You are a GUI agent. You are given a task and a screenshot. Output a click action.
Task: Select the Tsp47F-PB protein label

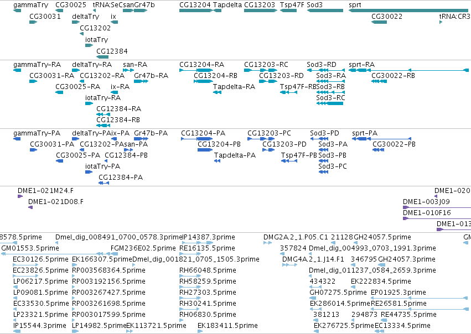(x=299, y=155)
